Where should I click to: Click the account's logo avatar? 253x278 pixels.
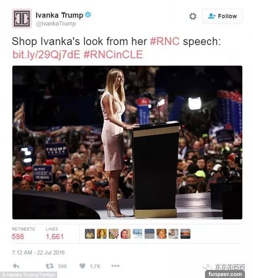click(22, 18)
